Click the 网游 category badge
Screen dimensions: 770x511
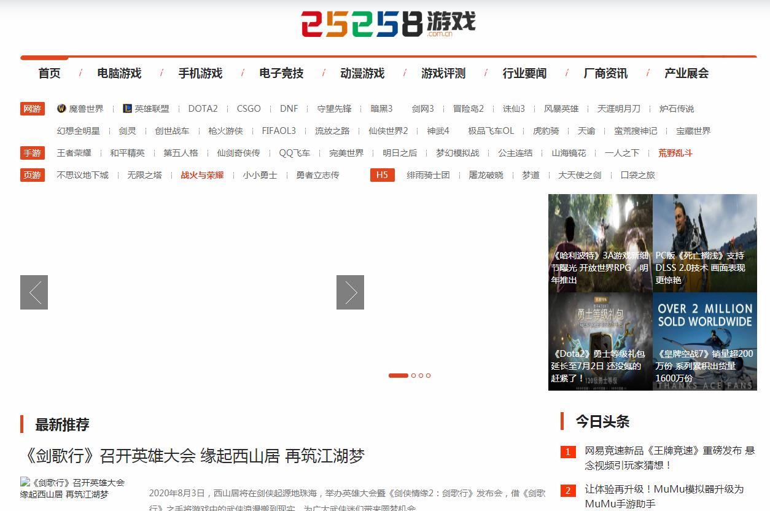point(33,109)
